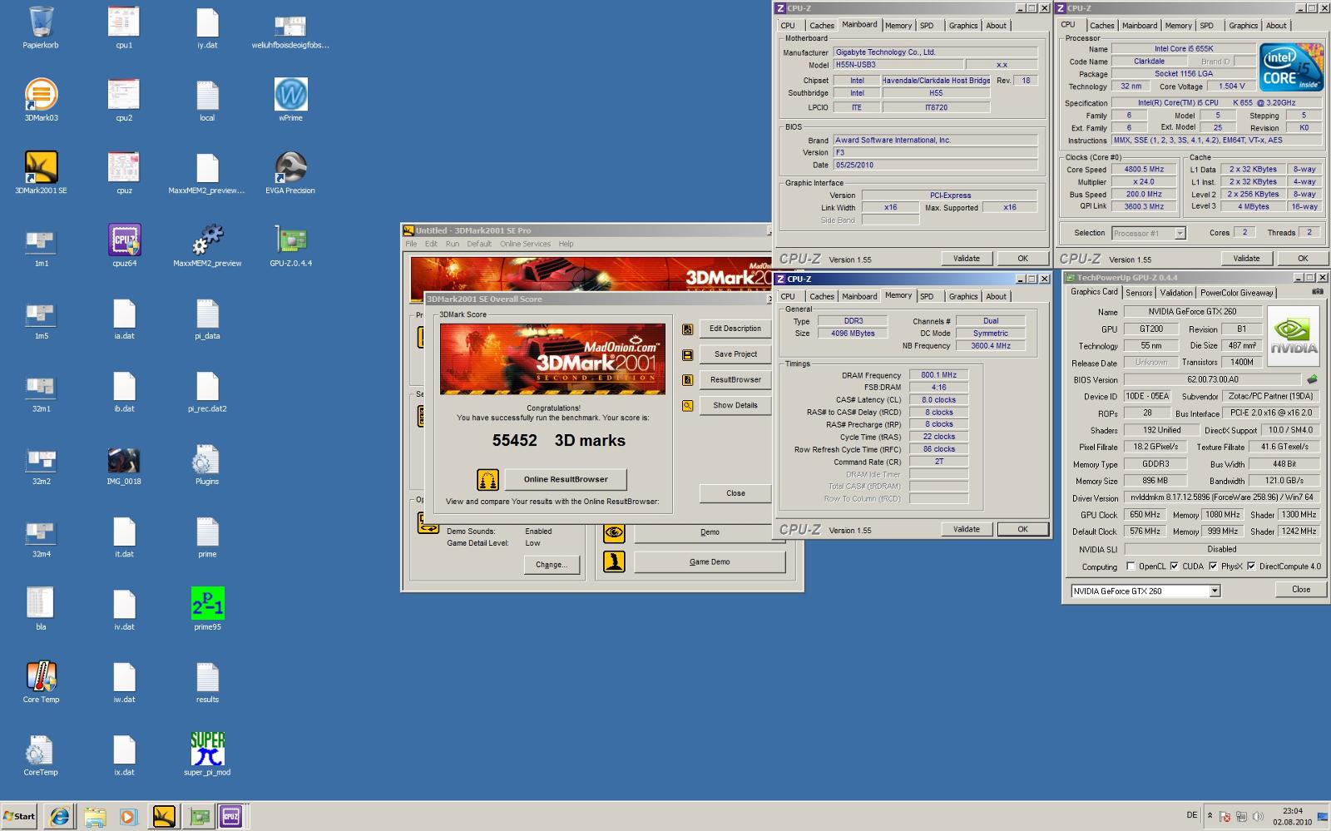Select the IMG_0018 picture icon
This screenshot has width=1331, height=831.
click(124, 462)
